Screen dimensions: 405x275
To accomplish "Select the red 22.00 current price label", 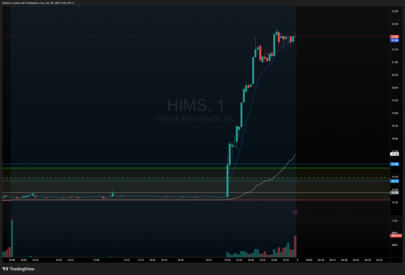I will tap(395, 37).
